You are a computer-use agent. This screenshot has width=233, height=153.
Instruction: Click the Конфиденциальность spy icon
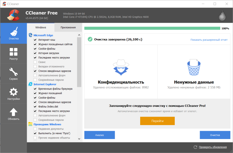(x=121, y=67)
